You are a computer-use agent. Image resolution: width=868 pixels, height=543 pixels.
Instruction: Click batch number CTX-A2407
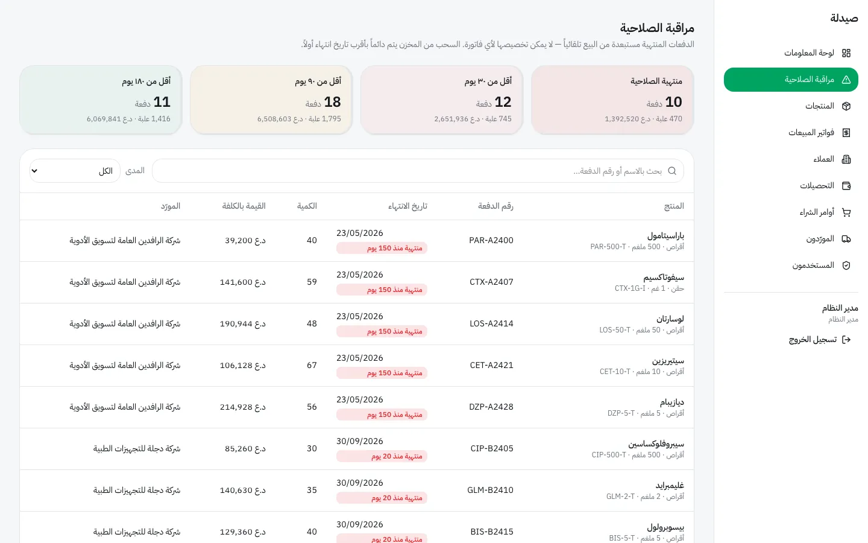pyautogui.click(x=491, y=282)
